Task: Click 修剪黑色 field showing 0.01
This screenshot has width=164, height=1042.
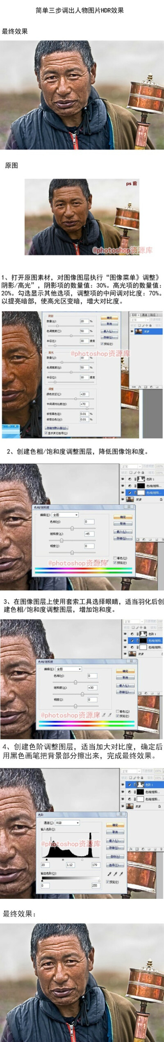Action: [84, 414]
